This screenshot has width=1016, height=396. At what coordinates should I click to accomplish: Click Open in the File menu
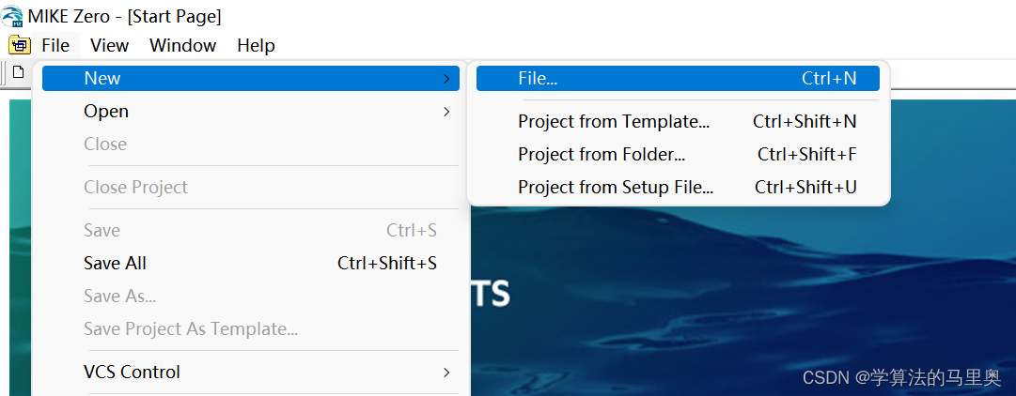pyautogui.click(x=106, y=112)
